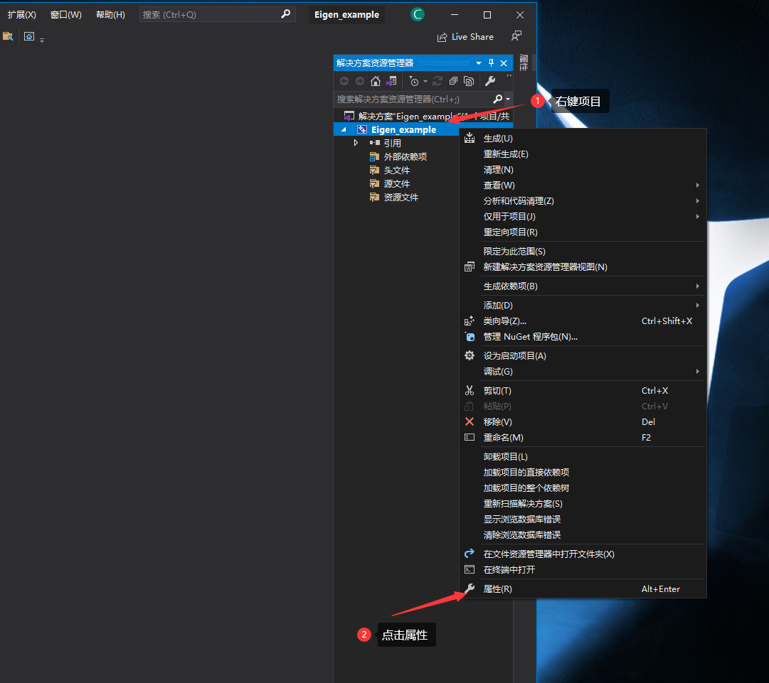Image resolution: width=769 pixels, height=683 pixels.
Task: Click the back navigation arrow in Solution Explorer
Action: click(x=344, y=81)
